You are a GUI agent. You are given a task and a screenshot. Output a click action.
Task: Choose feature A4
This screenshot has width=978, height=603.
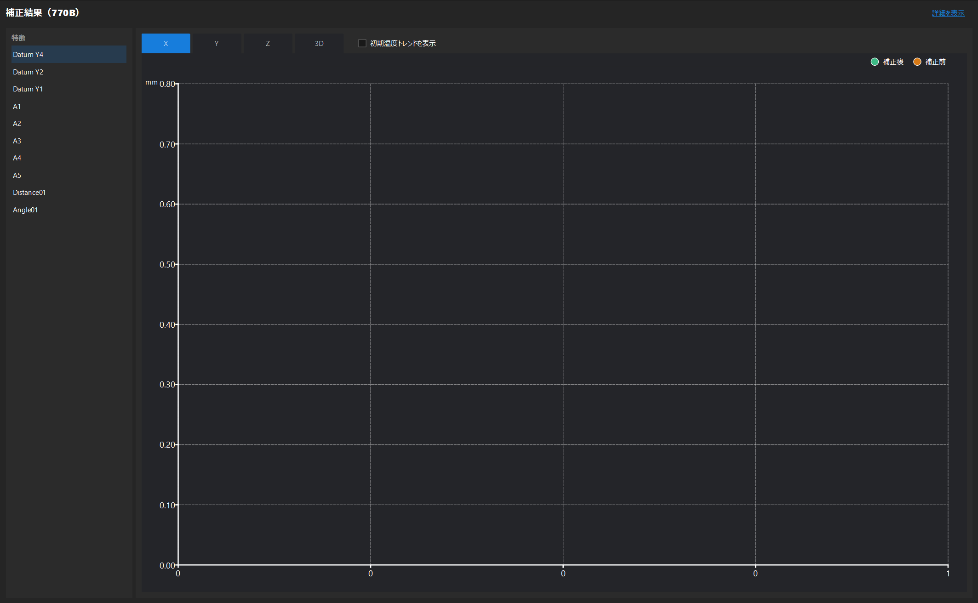(69, 158)
